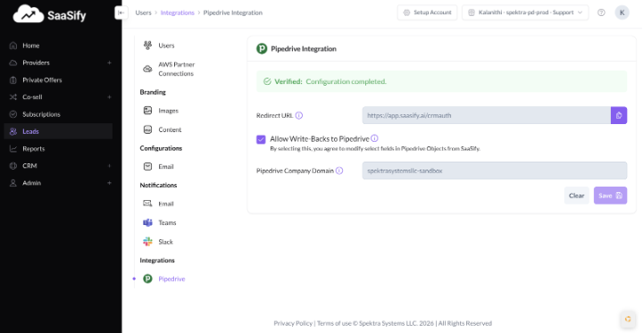Click the Clear button
This screenshot has height=333, width=643.
click(577, 196)
